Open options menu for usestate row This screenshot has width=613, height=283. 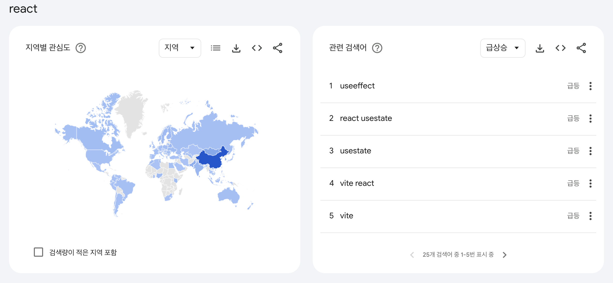click(590, 151)
